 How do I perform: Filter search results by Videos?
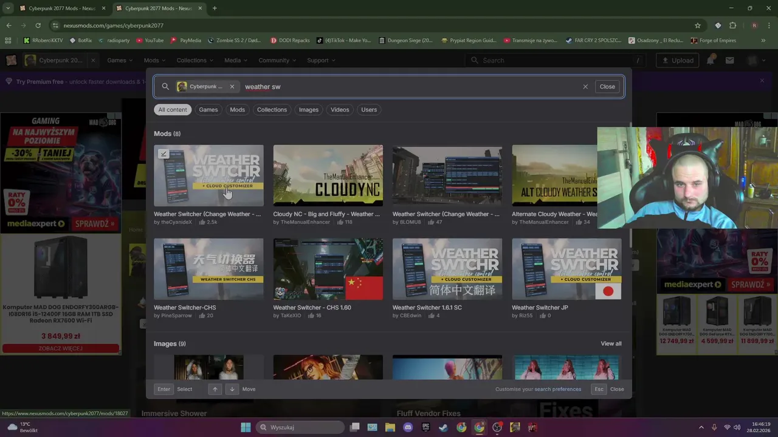coord(340,110)
